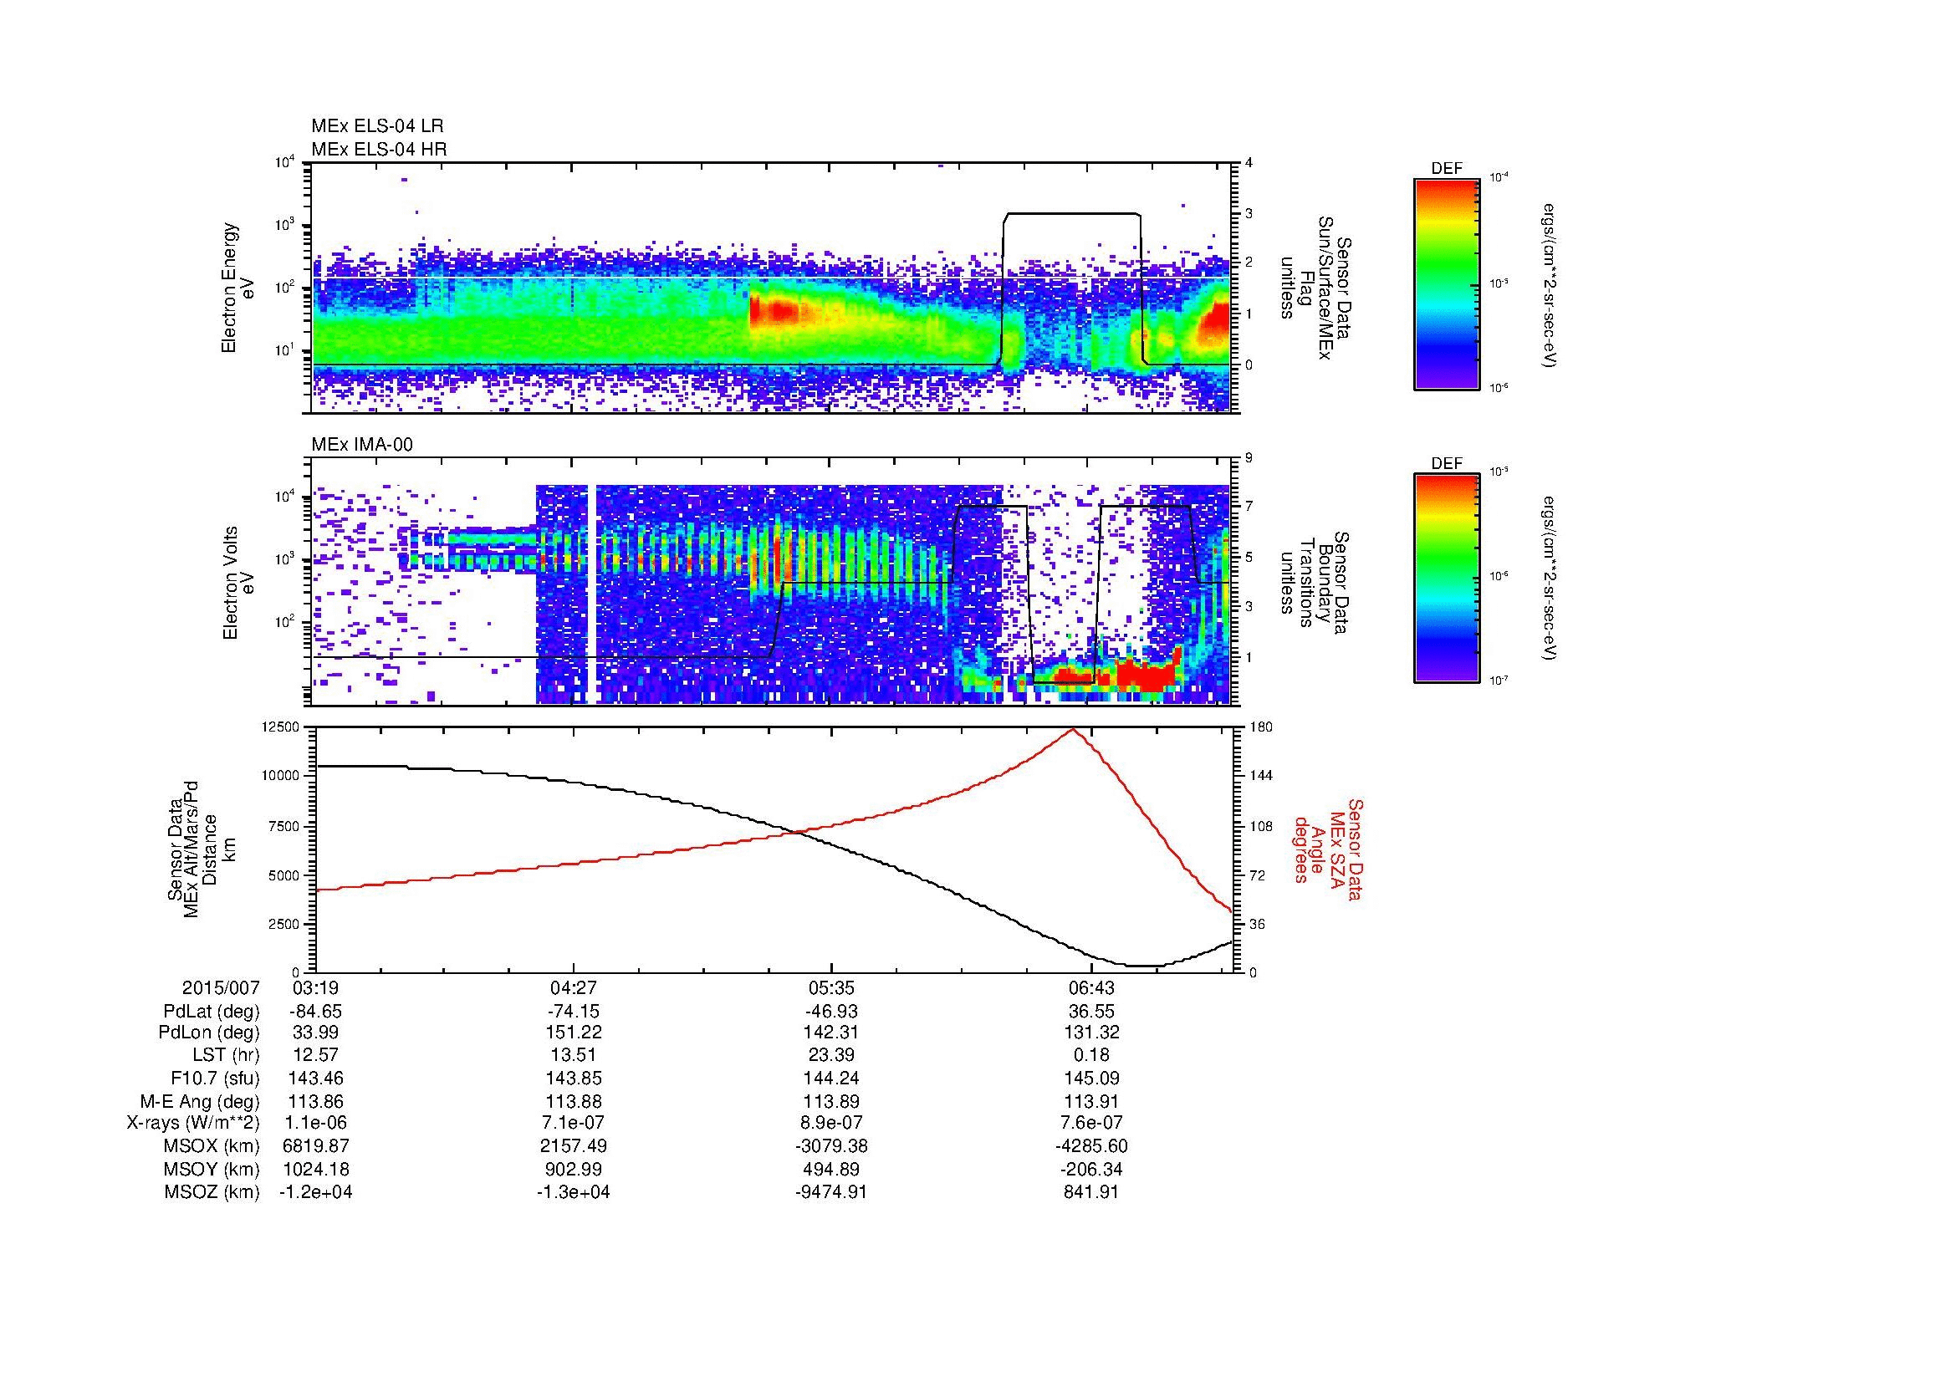Click the PdLat value 36.55
Viewport: 1956px width, 1382px height.
click(x=1090, y=1012)
